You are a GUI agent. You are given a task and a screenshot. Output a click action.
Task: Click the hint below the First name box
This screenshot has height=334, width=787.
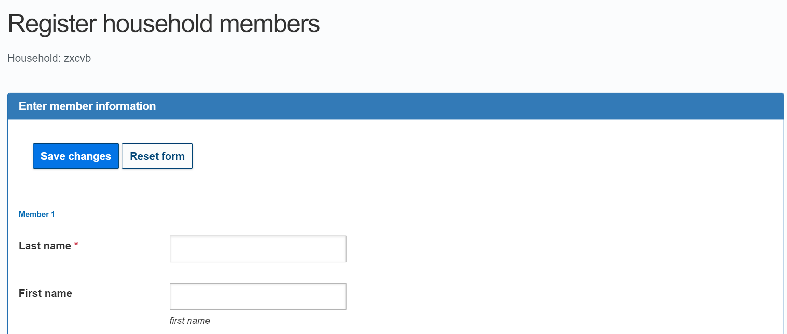190,321
